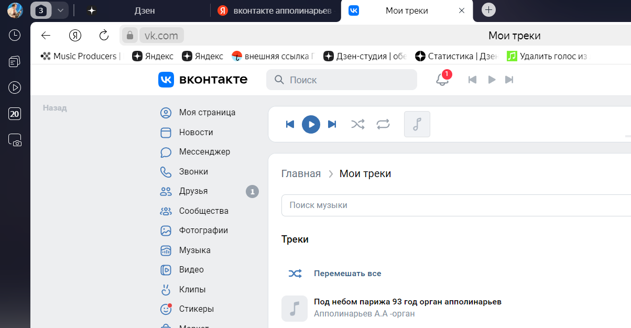Click next track in the audio player

332,124
